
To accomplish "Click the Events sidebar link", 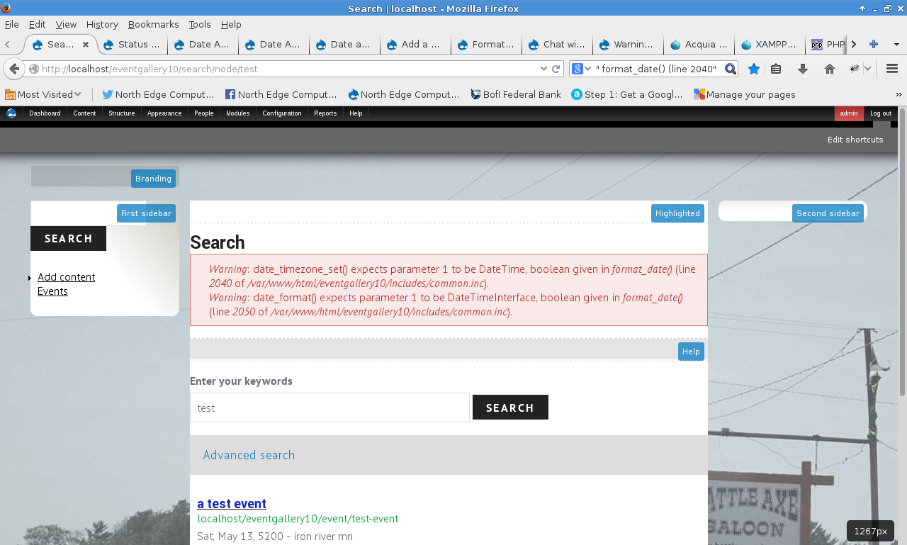I will [52, 291].
